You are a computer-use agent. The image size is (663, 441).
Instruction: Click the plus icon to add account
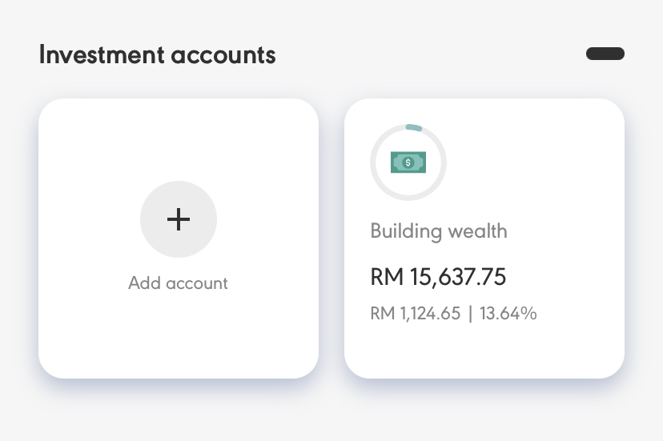pyautogui.click(x=179, y=219)
